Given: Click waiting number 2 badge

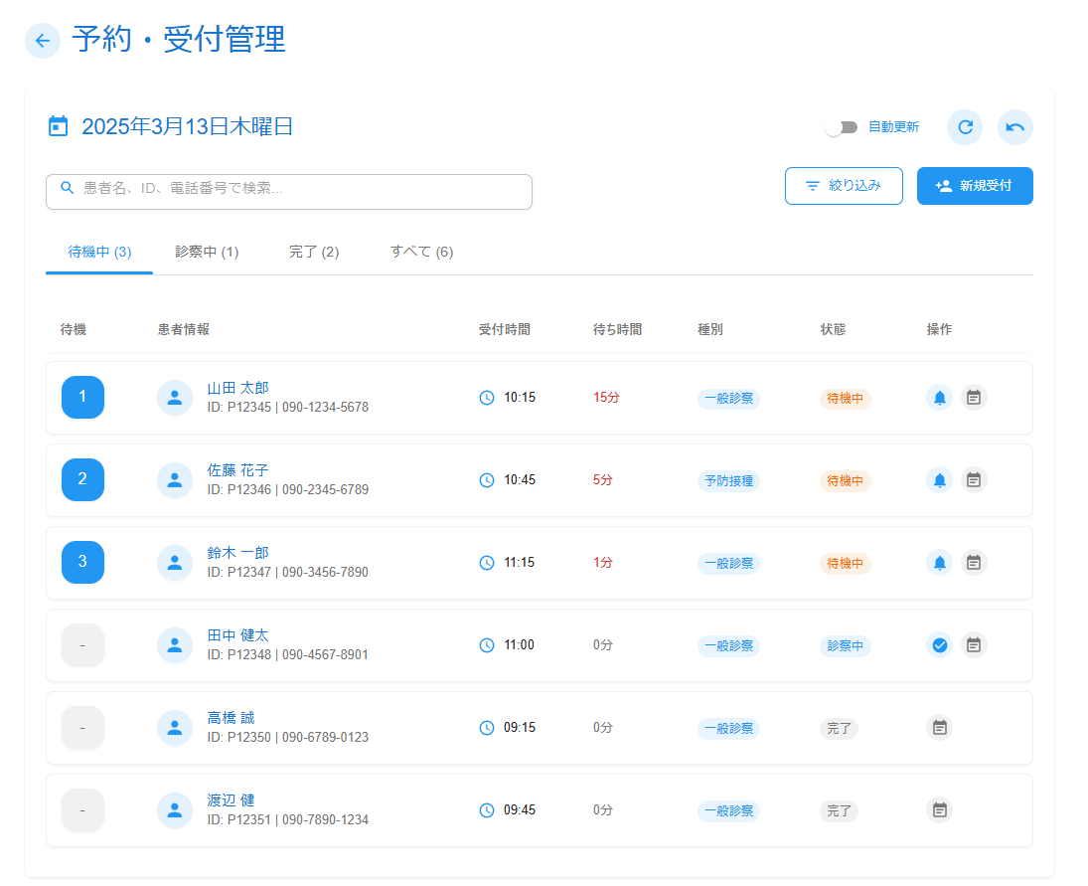Looking at the screenshot, I should 82,480.
